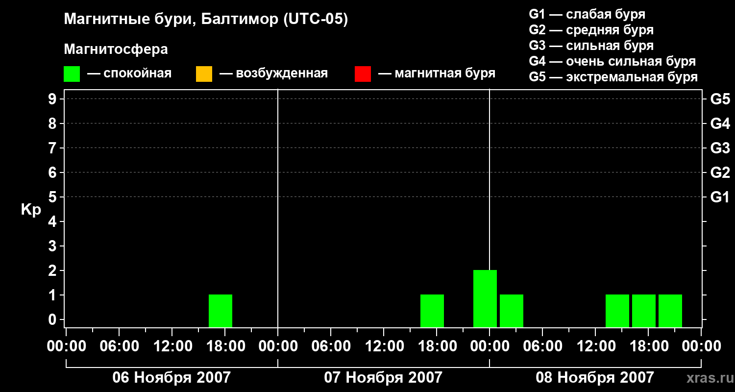Click the '— спокойная' legend label
Viewport: 735px width, 392px height.
[129, 73]
